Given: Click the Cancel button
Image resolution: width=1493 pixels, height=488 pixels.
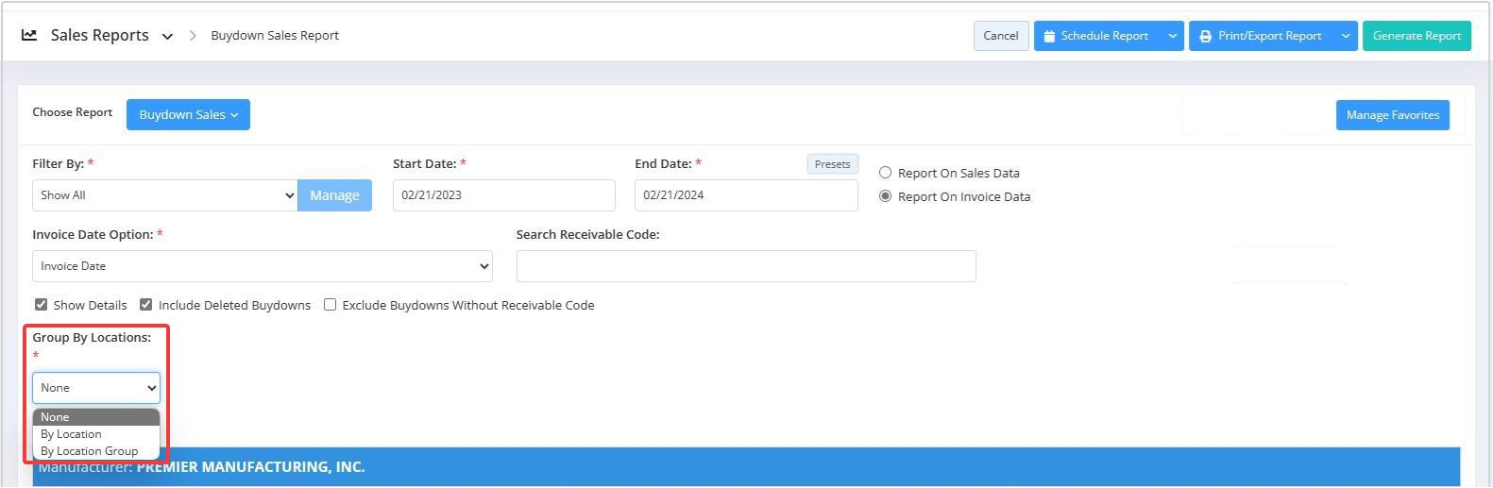Looking at the screenshot, I should point(1001,36).
